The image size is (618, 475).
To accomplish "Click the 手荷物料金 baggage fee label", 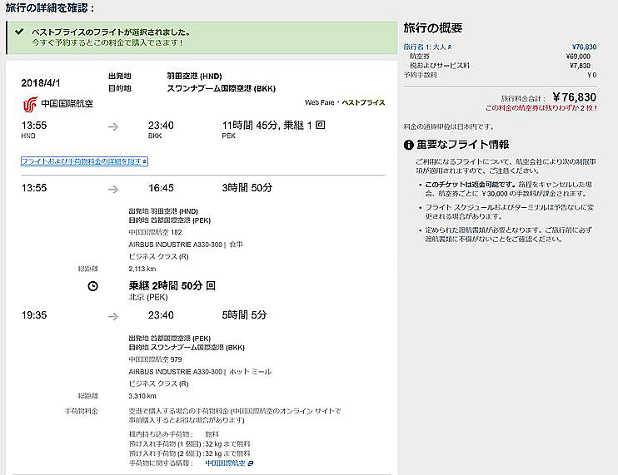I will (x=82, y=411).
